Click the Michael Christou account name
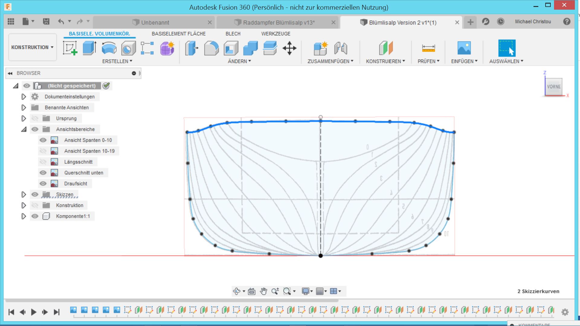580x326 pixels. tap(533, 21)
